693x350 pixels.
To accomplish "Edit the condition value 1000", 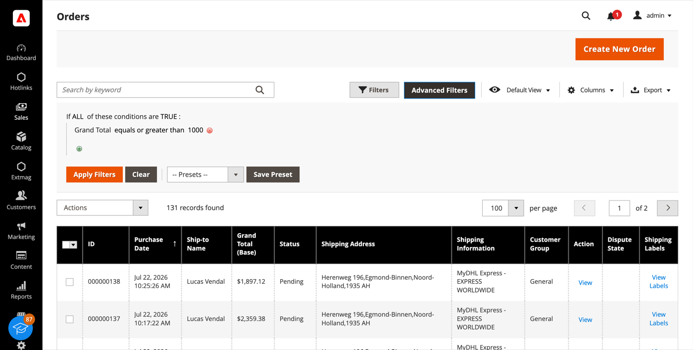I will coord(196,130).
